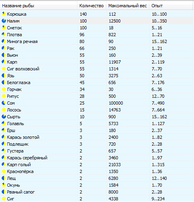The height and width of the screenshot is (202, 194).
Task: Click the blue pie icon beside Налим
Action: click(x=4, y=21)
